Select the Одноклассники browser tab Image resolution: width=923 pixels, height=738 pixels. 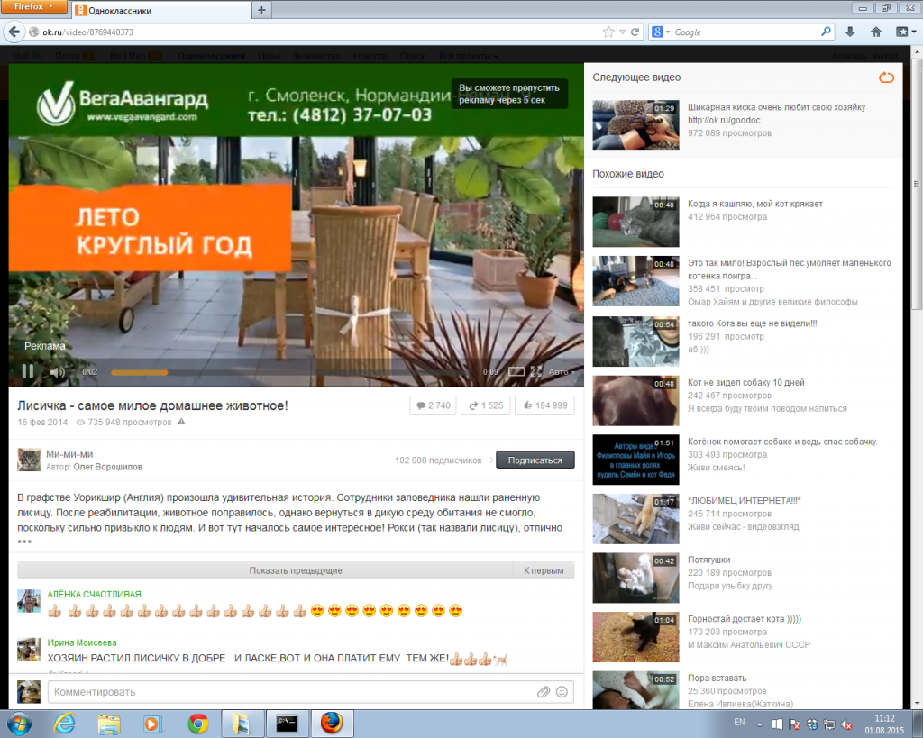160,10
